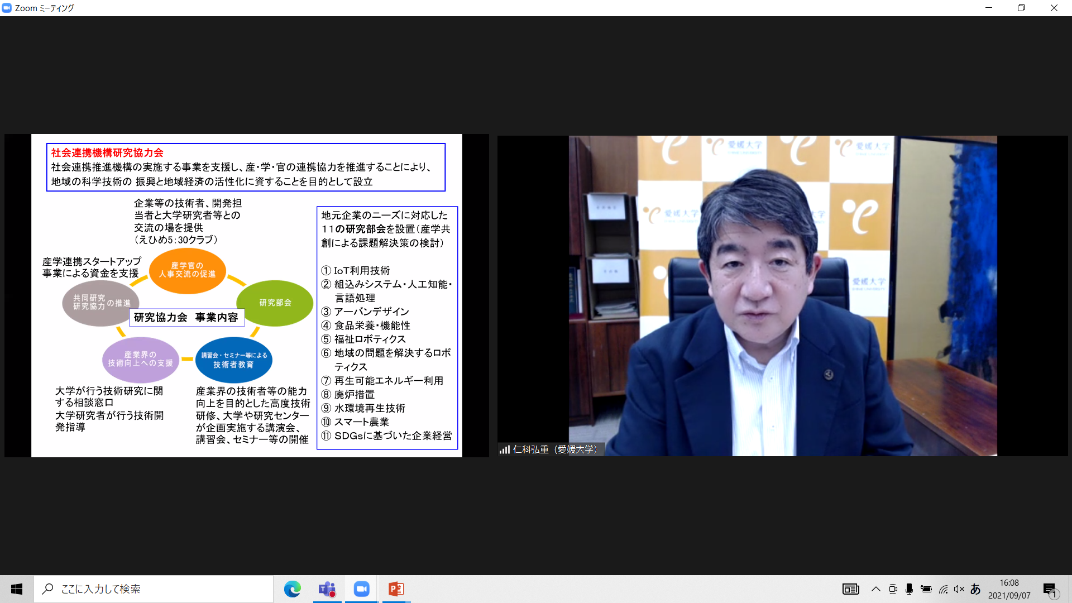Click list item ⑨ 水環境再生技術
The width and height of the screenshot is (1072, 603).
click(363, 409)
